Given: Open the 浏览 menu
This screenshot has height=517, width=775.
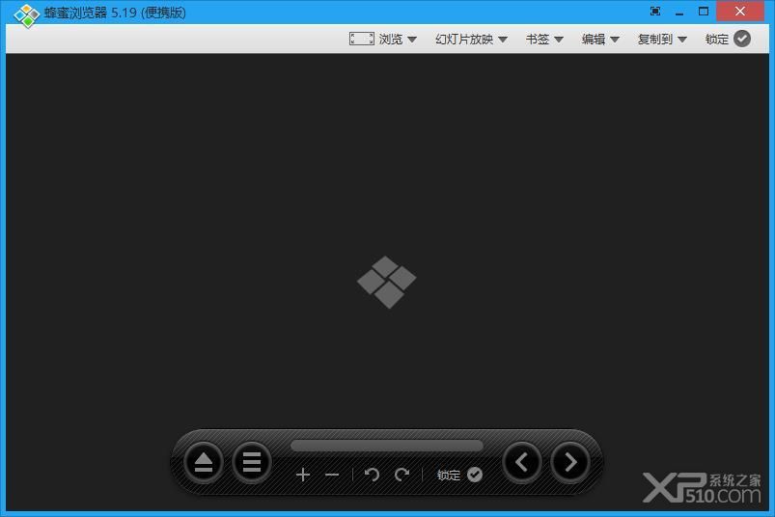Looking at the screenshot, I should click(391, 39).
